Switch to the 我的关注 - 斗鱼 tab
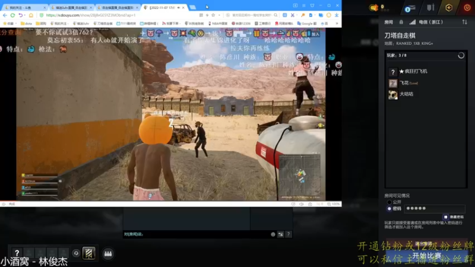475x267 pixels. pos(24,7)
